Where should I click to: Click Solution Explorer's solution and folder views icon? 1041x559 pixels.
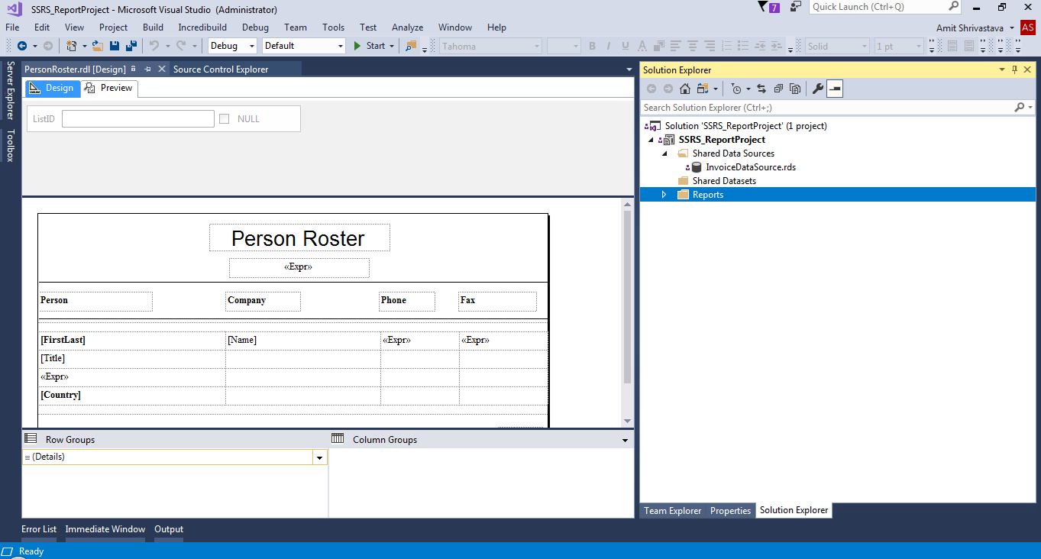[x=703, y=89]
